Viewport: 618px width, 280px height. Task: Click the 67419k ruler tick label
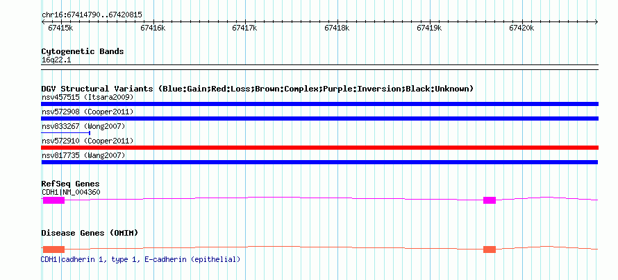click(x=429, y=28)
